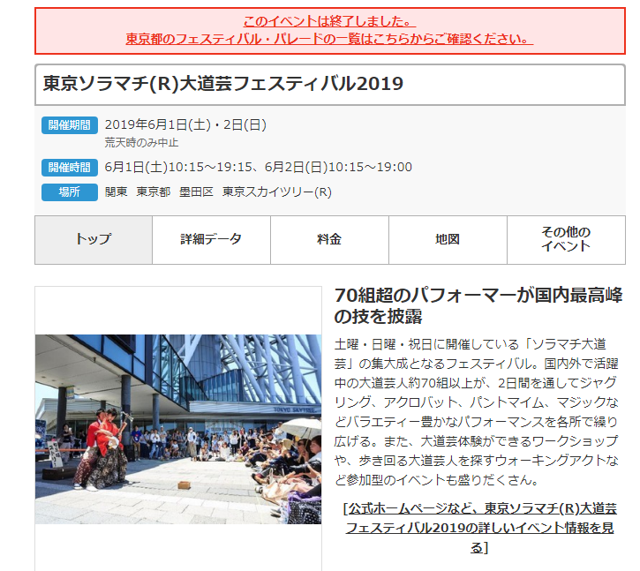Switch to the 詳細データ tab
640x571 pixels.
click(x=211, y=240)
